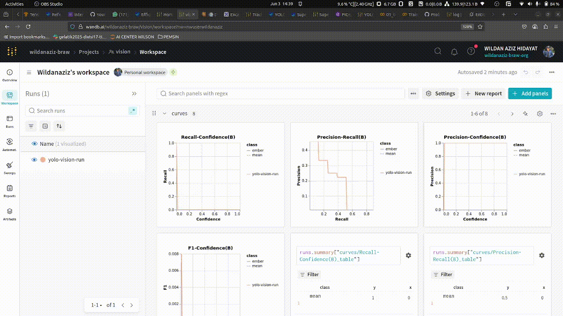The image size is (563, 316).
Task: Open the page selector showing 1-1
Action: point(96,305)
